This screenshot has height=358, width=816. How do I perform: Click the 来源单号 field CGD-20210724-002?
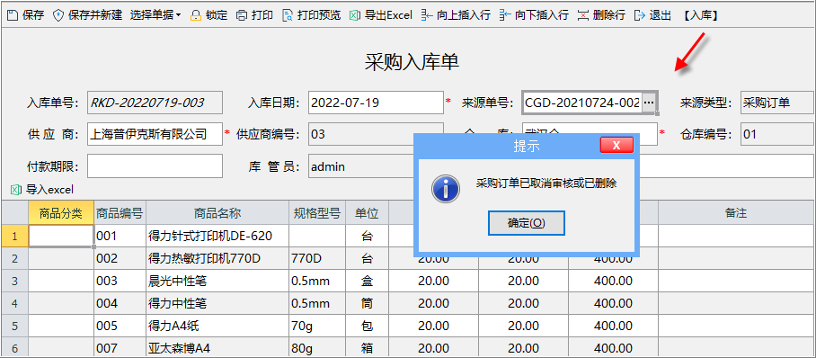point(581,103)
